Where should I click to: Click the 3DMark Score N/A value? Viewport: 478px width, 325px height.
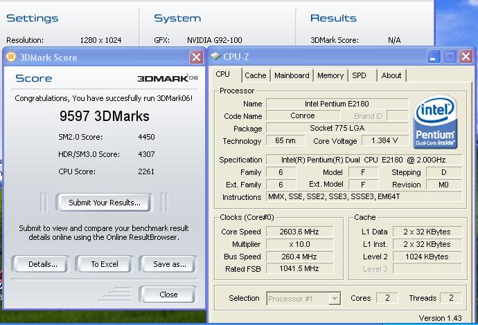[394, 40]
